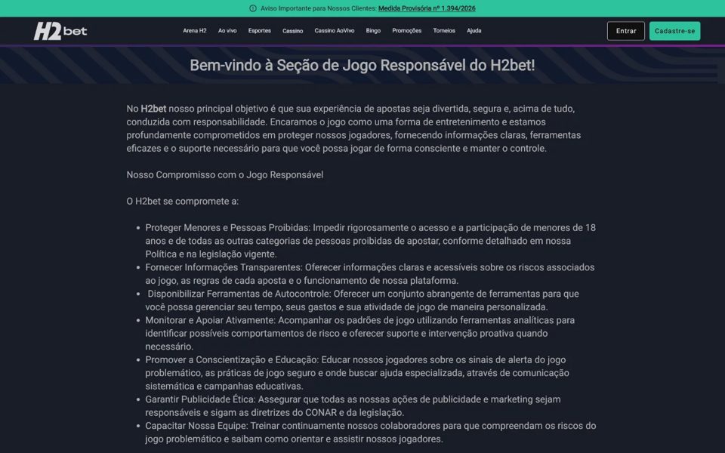View the Promoções page

pos(407,31)
